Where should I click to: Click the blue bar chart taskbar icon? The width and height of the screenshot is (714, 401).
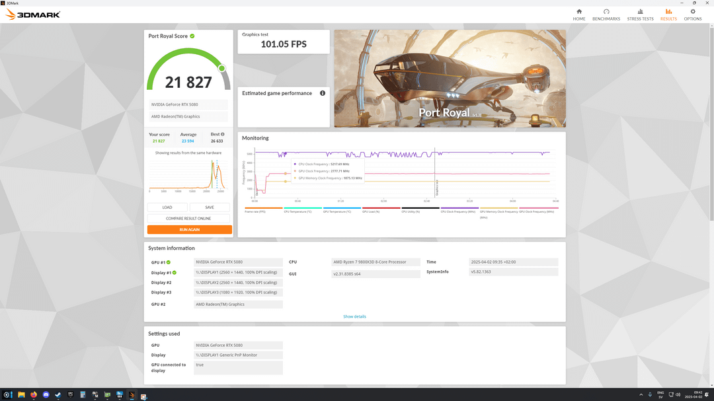119,395
